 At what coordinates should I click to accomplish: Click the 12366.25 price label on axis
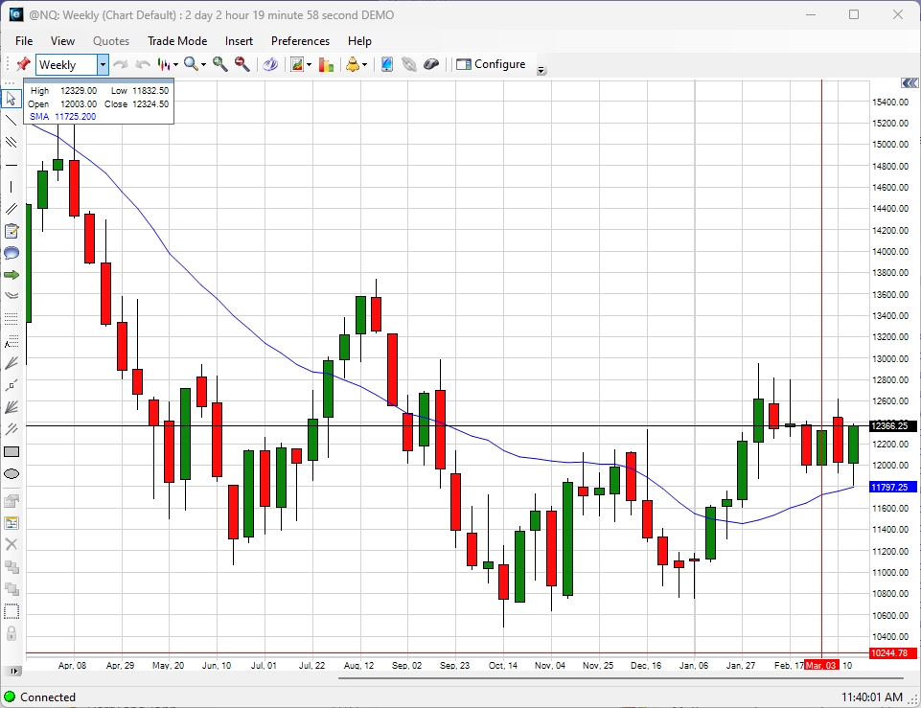click(x=893, y=425)
